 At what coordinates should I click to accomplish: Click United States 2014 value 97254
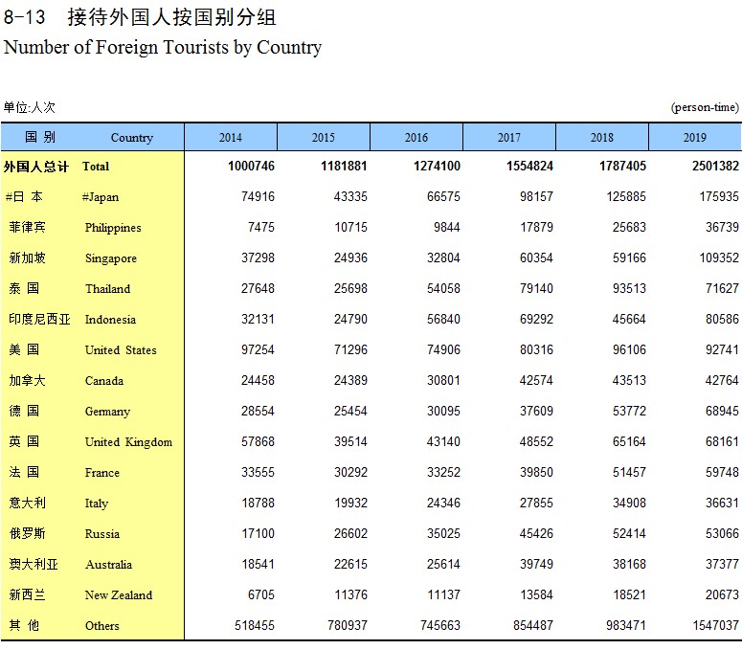pyautogui.click(x=258, y=349)
